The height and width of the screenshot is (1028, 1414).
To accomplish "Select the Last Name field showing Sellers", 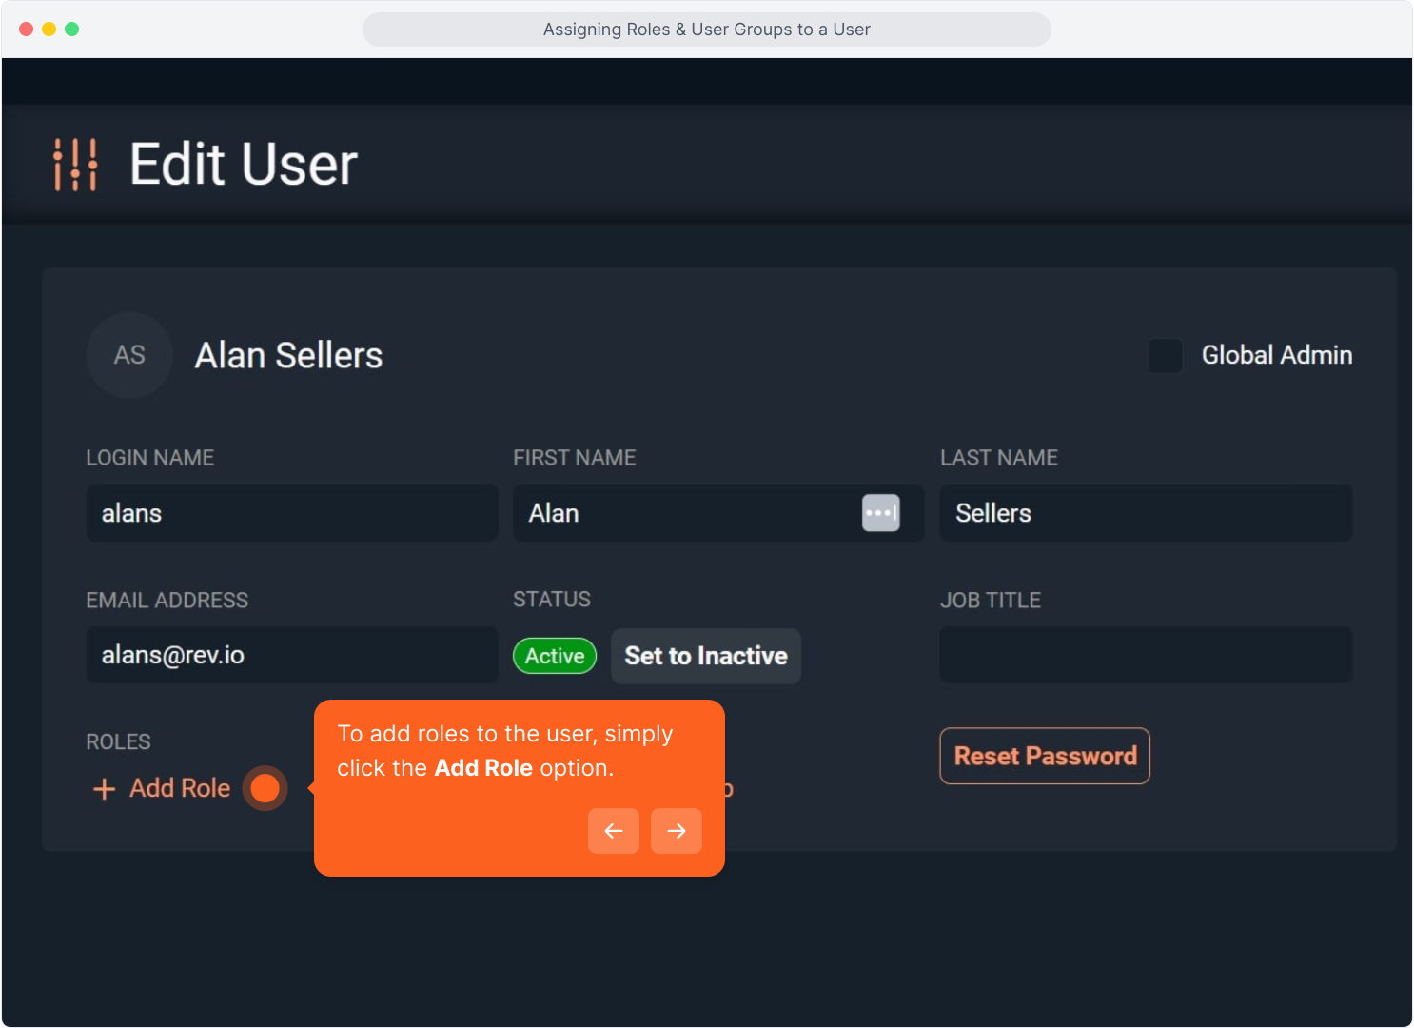I will pyautogui.click(x=1145, y=513).
